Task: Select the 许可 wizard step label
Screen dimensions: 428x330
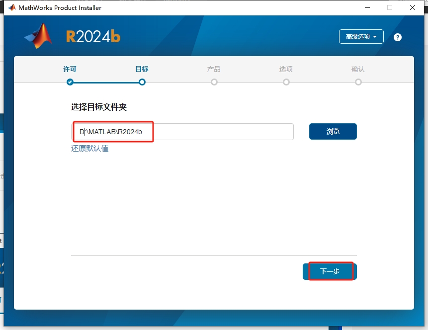Action: [70, 69]
